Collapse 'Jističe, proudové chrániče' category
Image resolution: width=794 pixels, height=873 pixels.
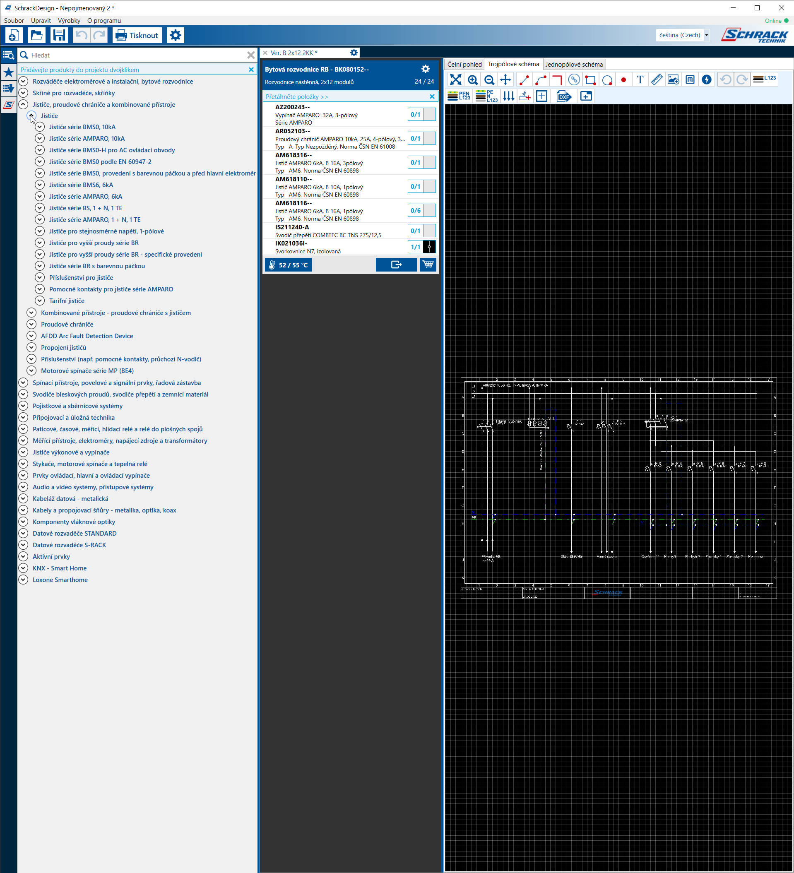click(24, 105)
